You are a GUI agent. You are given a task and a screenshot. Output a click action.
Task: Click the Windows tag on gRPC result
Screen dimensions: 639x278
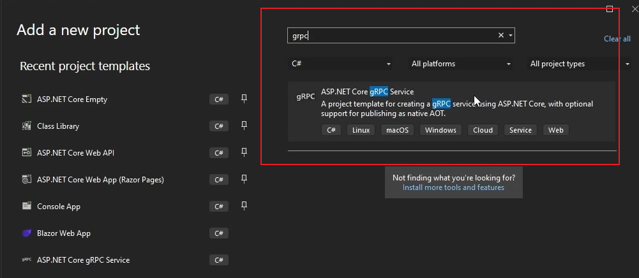click(440, 130)
